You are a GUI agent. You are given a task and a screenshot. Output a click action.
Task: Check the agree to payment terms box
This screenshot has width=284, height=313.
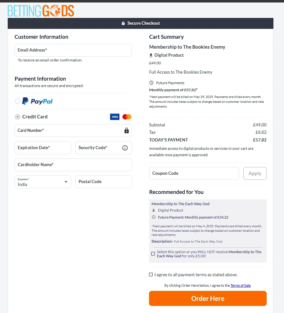151,275
